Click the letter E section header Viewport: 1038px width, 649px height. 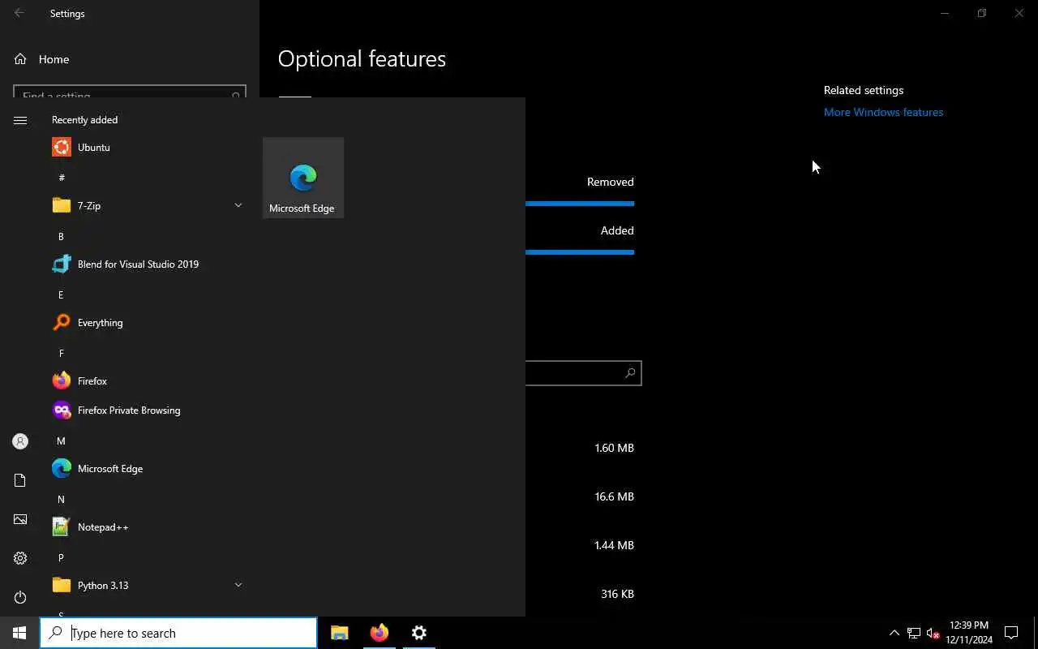pos(61,294)
